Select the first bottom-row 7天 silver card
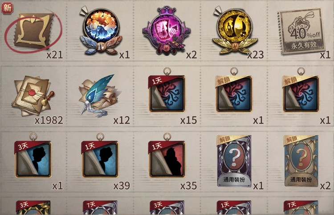Viewport: 334px width, 215px height. click(100, 207)
